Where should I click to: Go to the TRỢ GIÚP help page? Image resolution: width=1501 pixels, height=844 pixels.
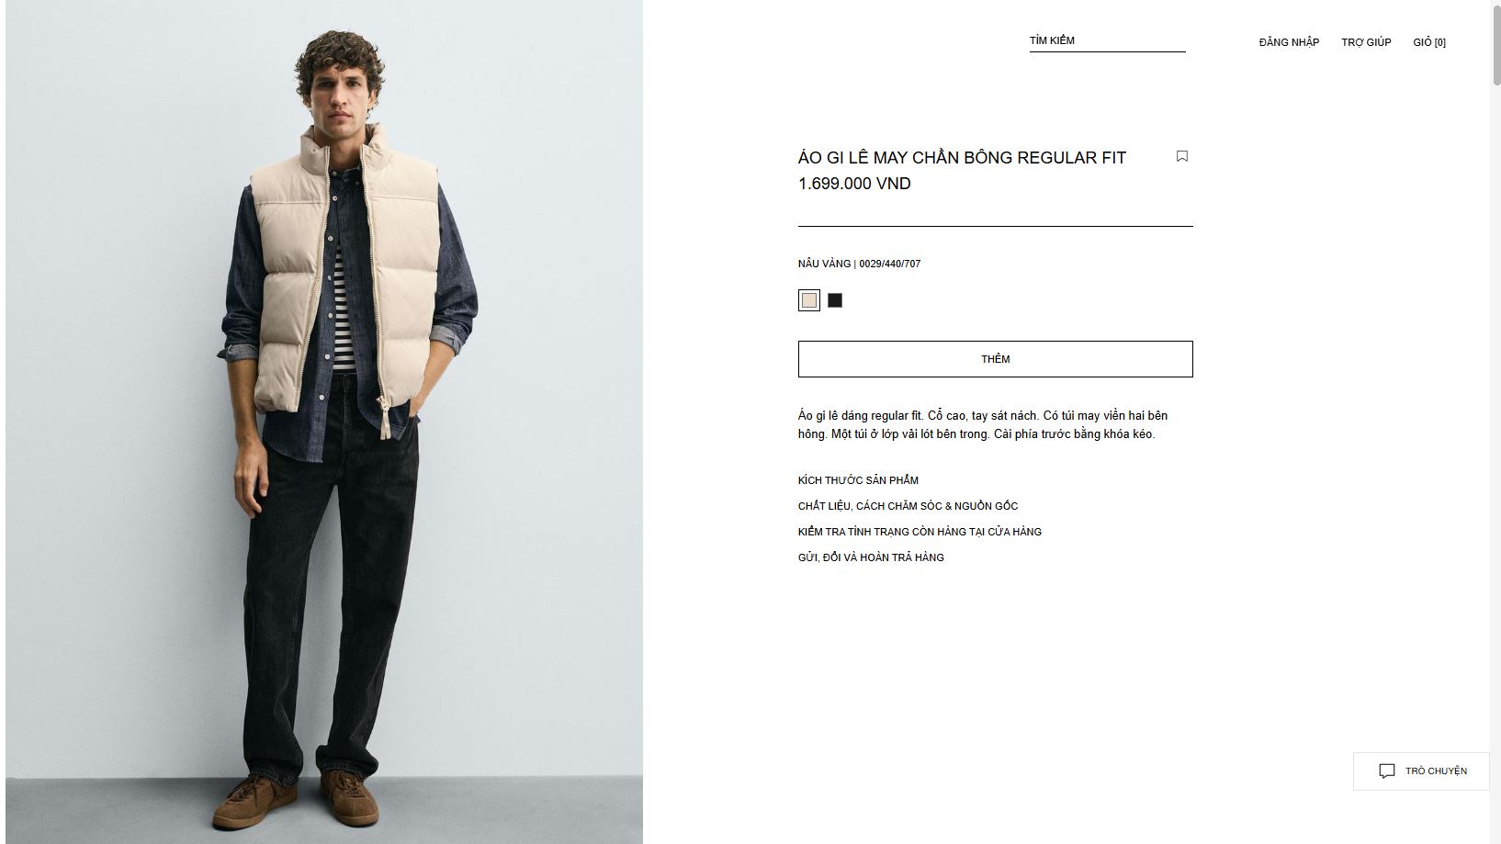1366,42
